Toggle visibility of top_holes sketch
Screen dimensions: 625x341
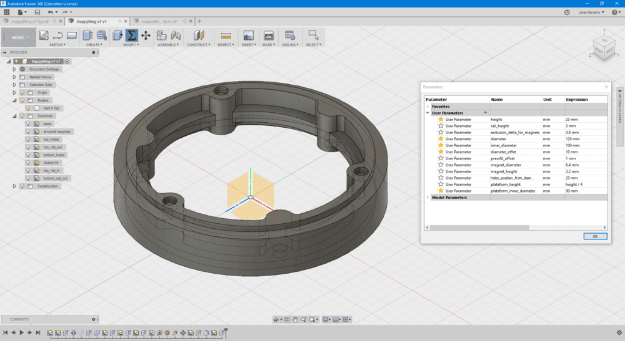pos(28,140)
